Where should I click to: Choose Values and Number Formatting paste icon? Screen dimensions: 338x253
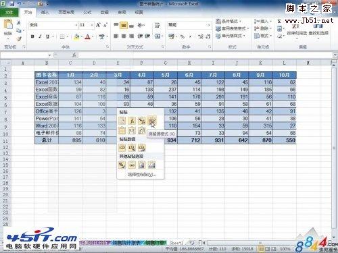[132, 148]
